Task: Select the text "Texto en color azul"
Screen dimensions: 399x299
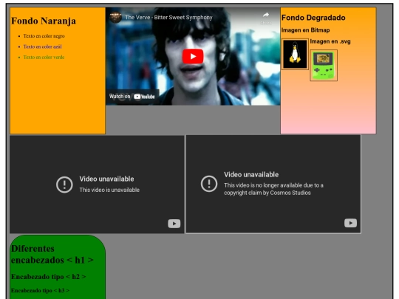Action: [43, 47]
